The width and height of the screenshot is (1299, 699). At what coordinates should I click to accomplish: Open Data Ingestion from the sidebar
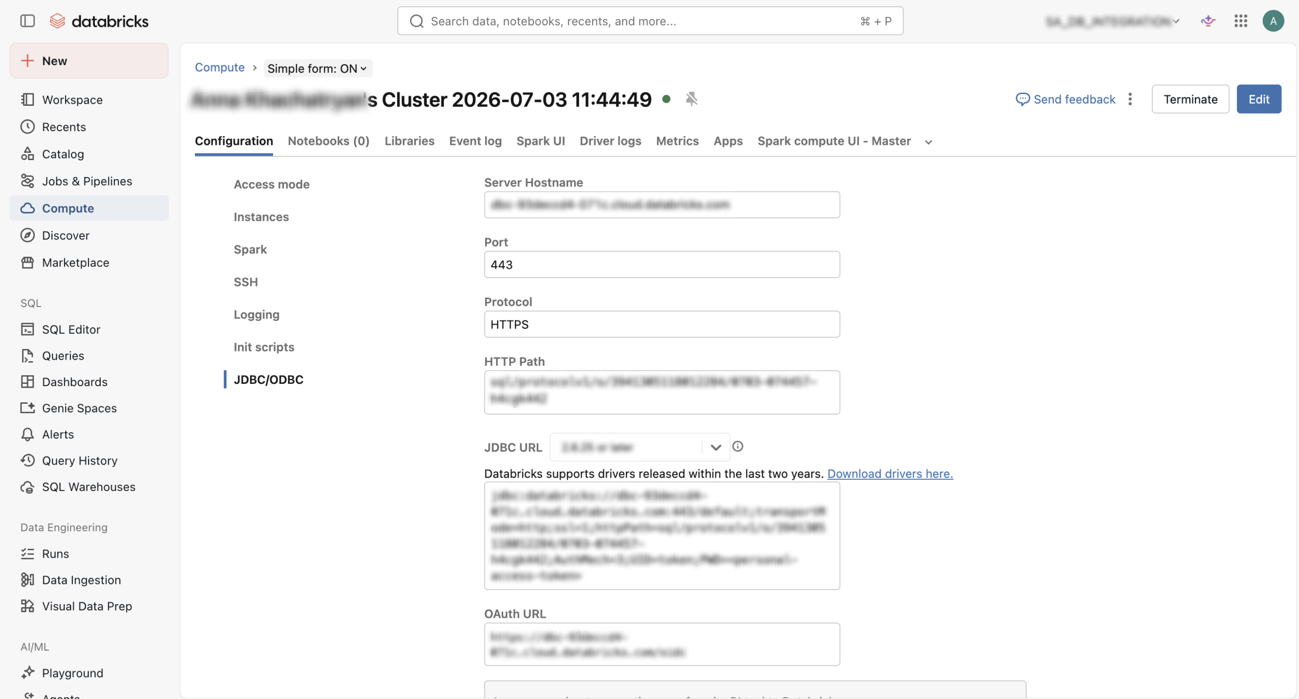point(89,580)
